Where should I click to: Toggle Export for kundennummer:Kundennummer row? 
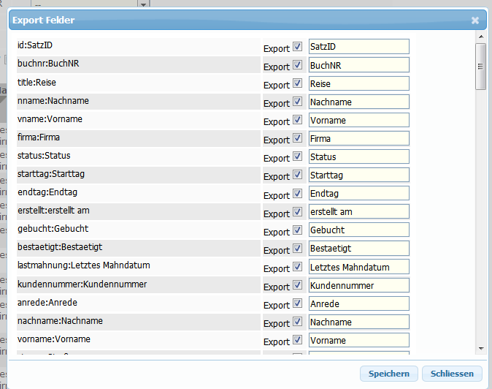pos(298,285)
